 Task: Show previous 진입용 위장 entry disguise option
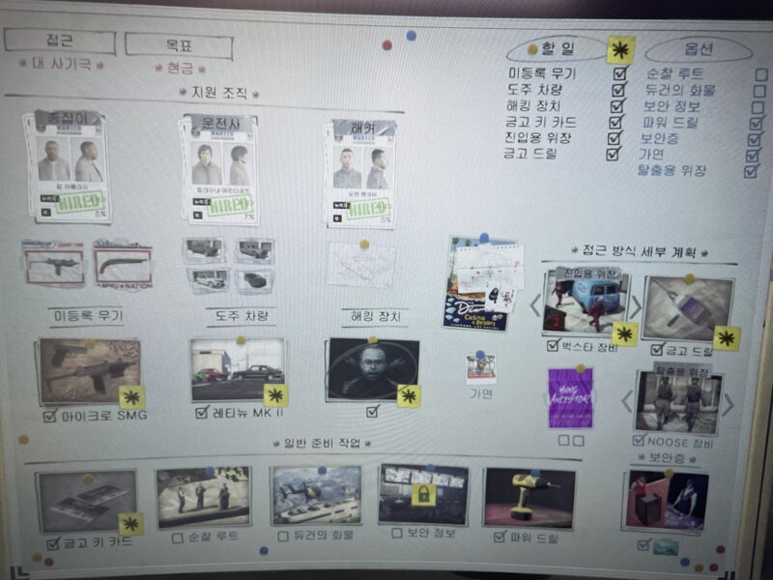pyautogui.click(x=534, y=305)
